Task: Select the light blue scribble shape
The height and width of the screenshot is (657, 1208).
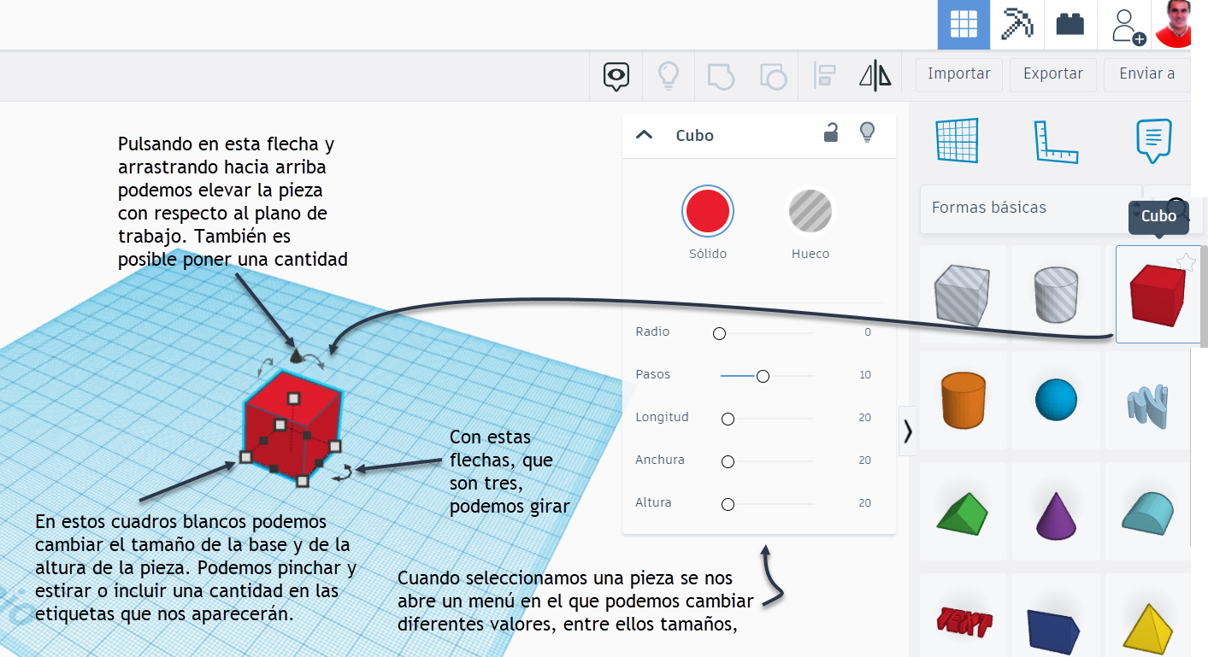Action: 1150,400
